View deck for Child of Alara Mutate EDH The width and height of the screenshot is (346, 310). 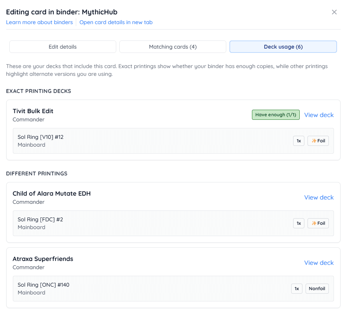[x=319, y=197]
